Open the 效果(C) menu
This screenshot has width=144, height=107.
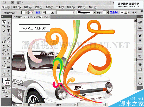(x=60, y=7)
